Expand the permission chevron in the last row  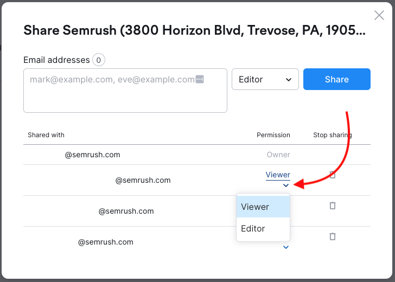coord(286,248)
